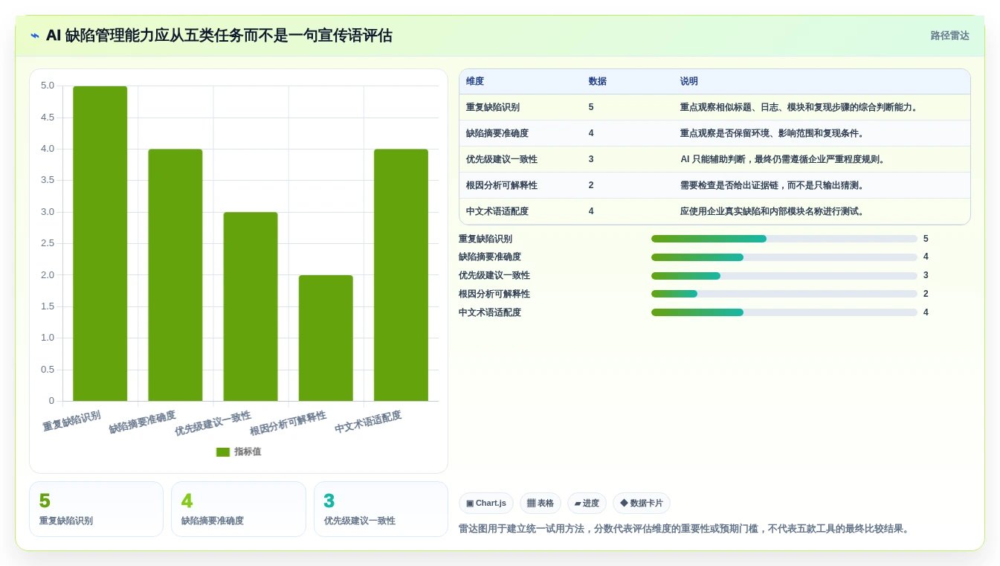Click the page title AI 缺陷管理能力
Viewport: 1000px width, 566px height.
(x=219, y=36)
